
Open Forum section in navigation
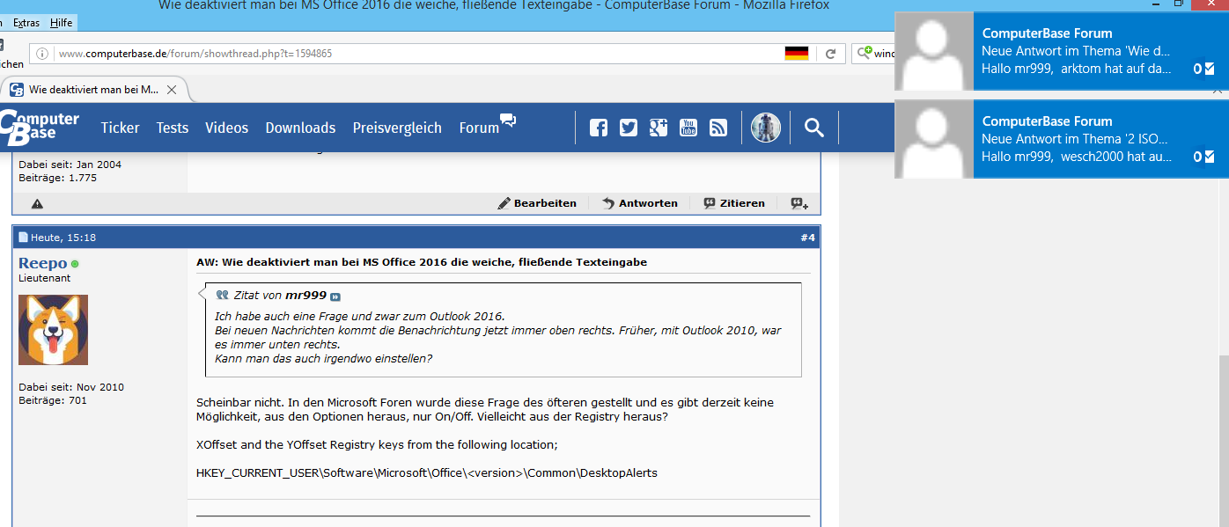[479, 128]
